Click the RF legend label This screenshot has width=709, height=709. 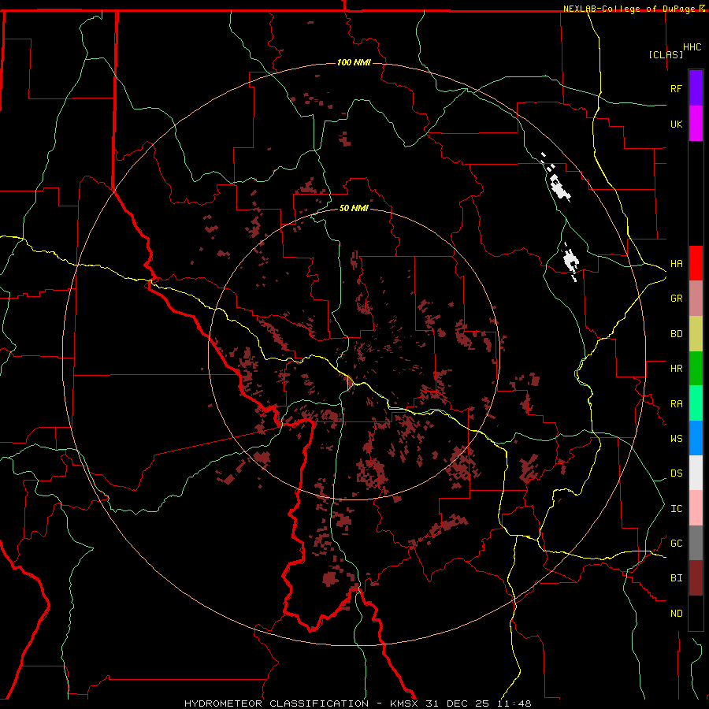676,88
